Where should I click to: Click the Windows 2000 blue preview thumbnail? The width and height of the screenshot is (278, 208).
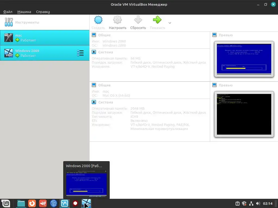coord(244,59)
